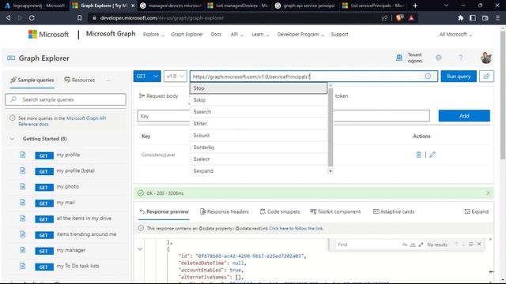Toggle the browser sidebar panel icon
506x284 pixels.
[x=473, y=18]
